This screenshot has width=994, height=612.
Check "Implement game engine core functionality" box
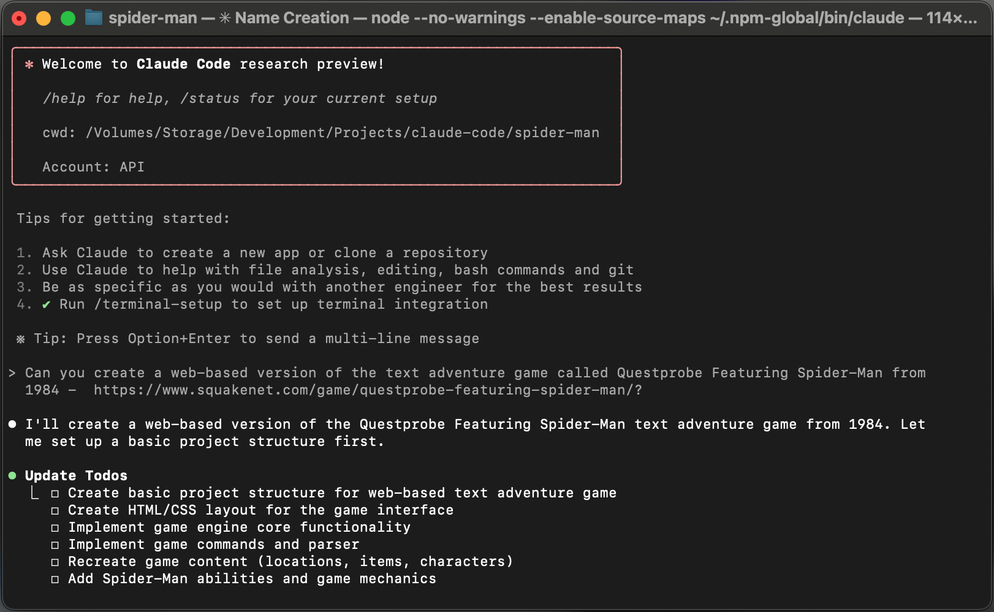click(x=55, y=528)
